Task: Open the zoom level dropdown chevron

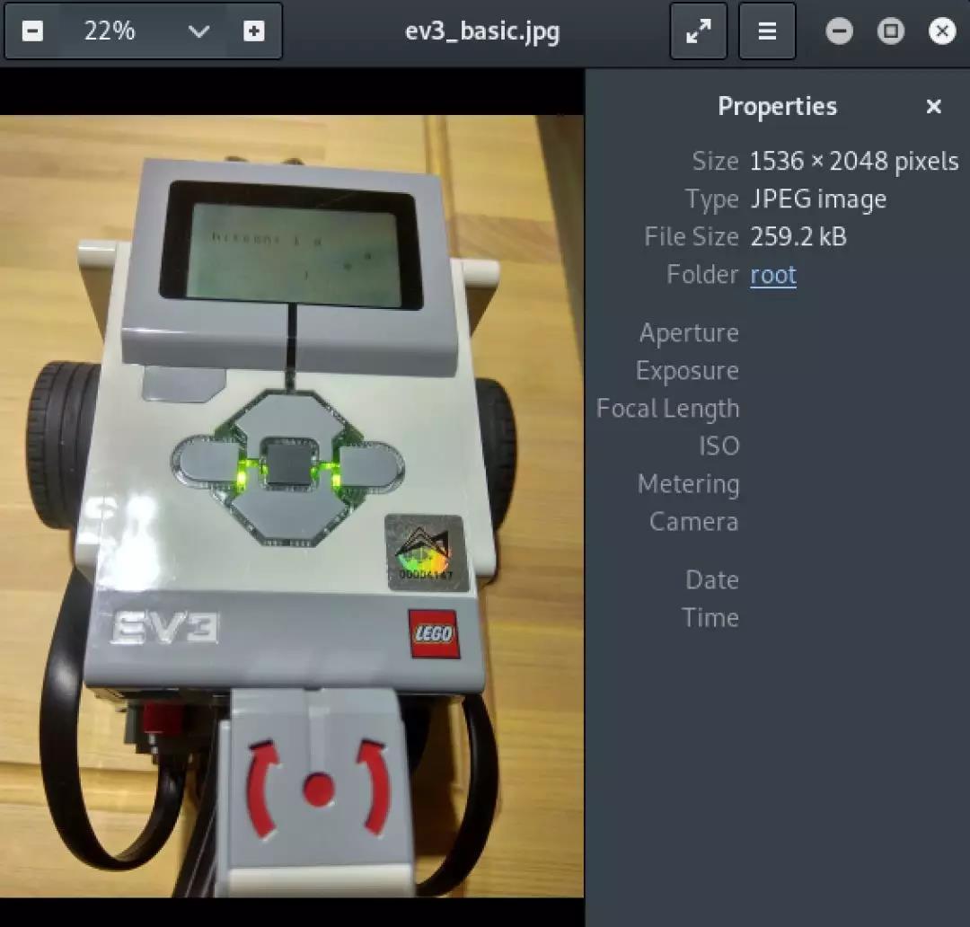Action: [198, 31]
